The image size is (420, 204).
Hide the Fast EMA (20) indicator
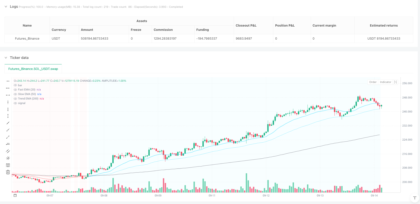16,90
